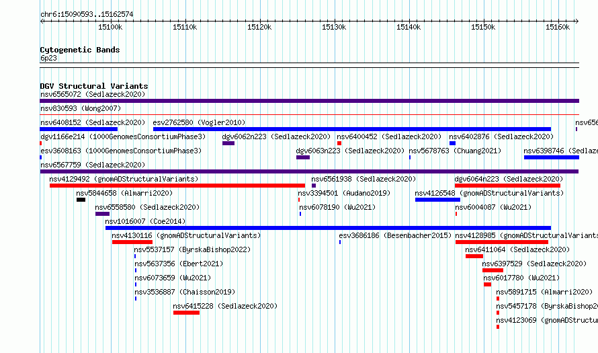Open the nsv6073659 (Wu2021) label
The image size is (598, 353).
tap(173, 278)
